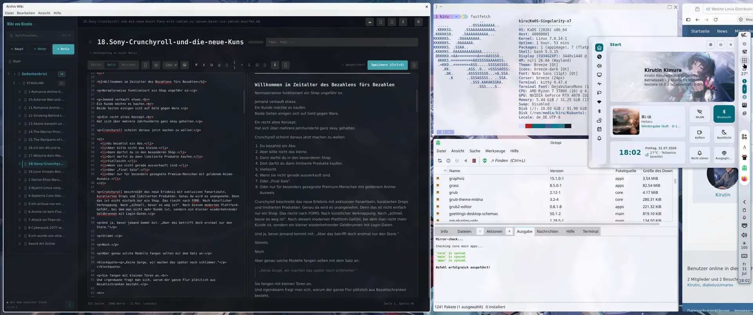The width and height of the screenshot is (753, 315).
Task: Open the Bearbeiten menu in Archiv Wiki
Action: (x=26, y=13)
